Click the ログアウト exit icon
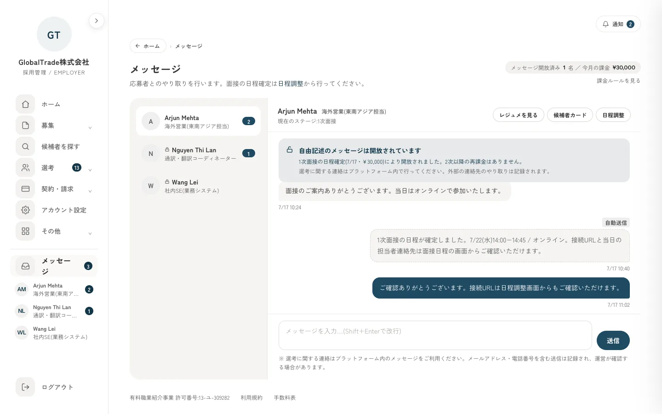 coord(25,387)
